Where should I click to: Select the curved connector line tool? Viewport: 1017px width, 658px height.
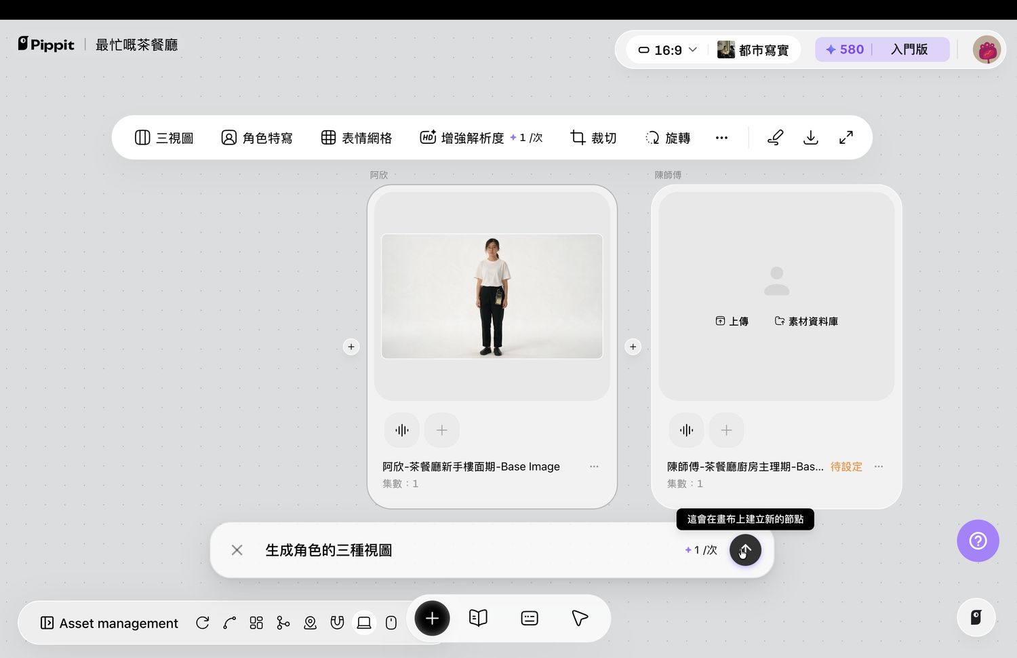[230, 623]
